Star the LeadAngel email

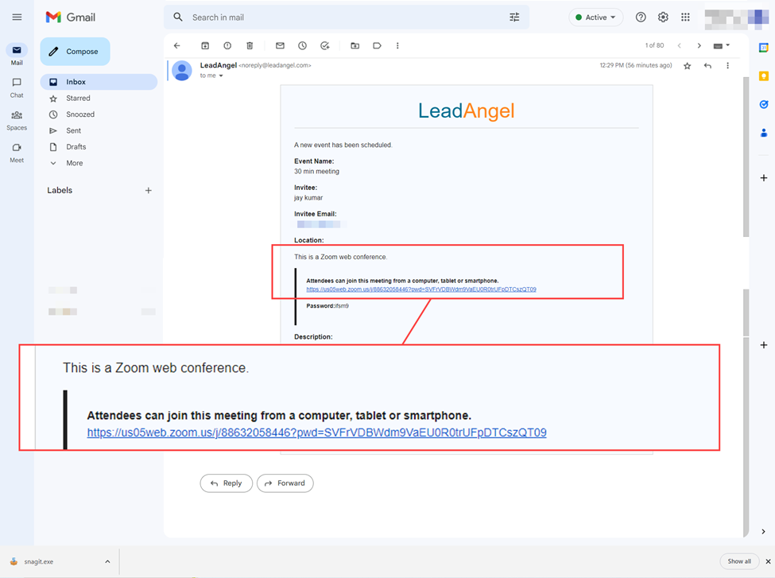pyautogui.click(x=687, y=66)
